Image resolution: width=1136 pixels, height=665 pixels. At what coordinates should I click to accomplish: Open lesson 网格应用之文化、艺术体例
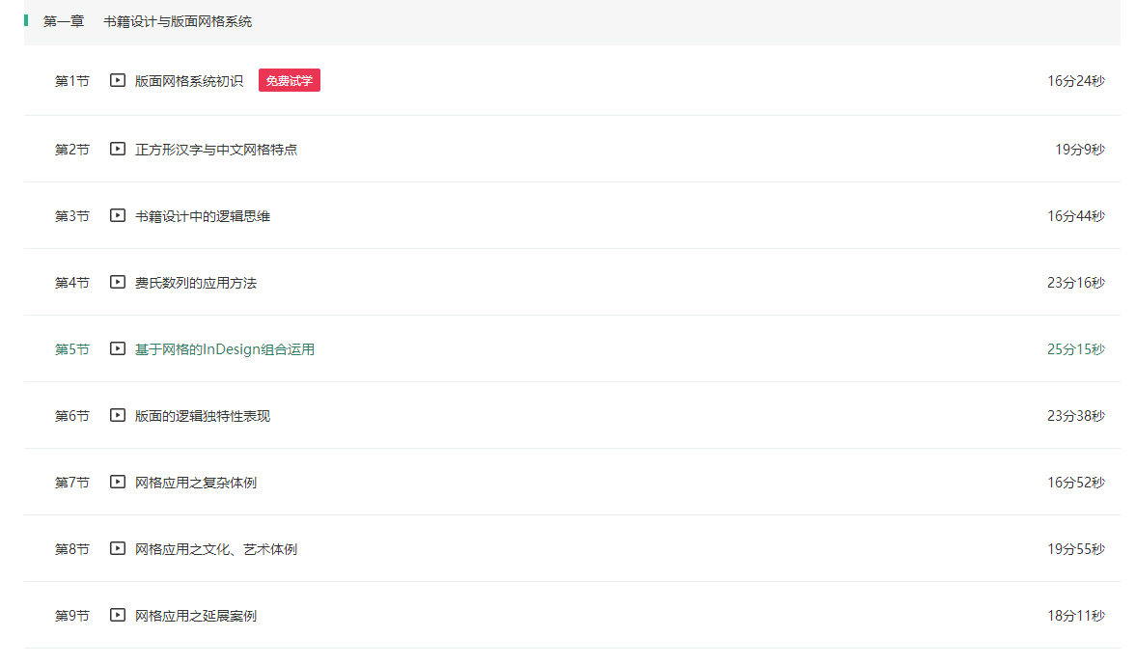216,549
